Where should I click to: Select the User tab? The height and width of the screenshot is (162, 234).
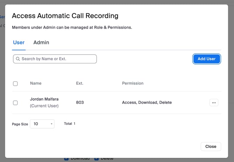point(19,43)
